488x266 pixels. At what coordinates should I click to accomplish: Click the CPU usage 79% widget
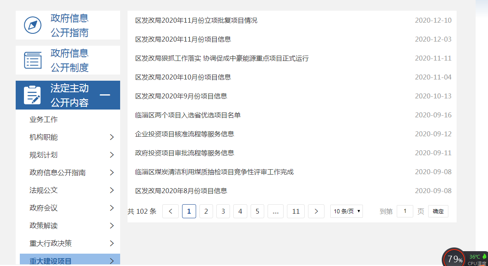(x=455, y=259)
